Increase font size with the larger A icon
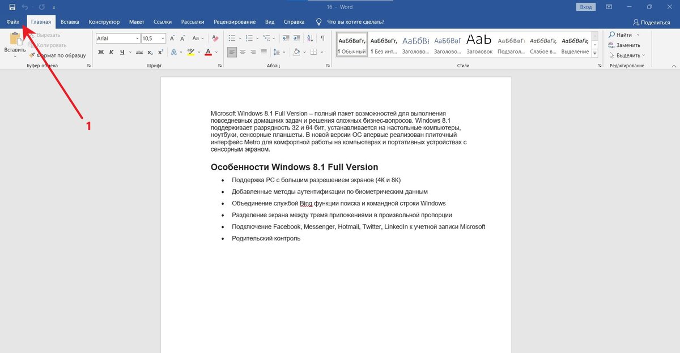 click(173, 38)
